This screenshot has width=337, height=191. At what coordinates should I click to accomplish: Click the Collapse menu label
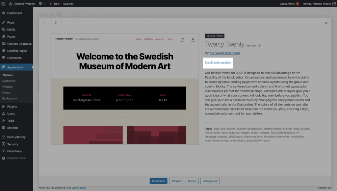(x=16, y=158)
